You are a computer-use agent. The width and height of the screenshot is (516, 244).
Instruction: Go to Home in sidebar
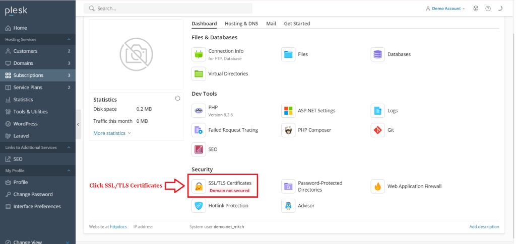[x=38, y=28]
